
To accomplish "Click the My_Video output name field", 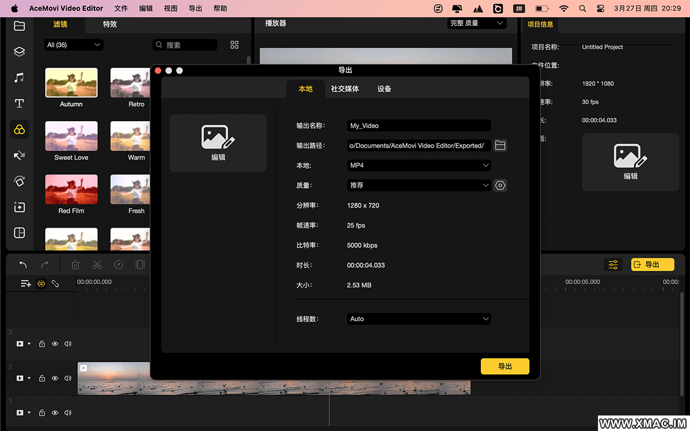I will (x=419, y=126).
